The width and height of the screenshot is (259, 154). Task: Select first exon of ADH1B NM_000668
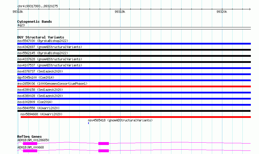point(30,151)
